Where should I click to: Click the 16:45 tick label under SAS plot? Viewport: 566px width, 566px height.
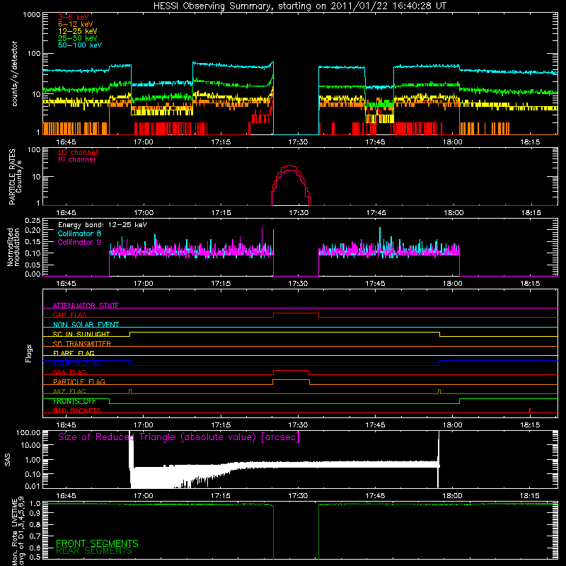point(66,496)
